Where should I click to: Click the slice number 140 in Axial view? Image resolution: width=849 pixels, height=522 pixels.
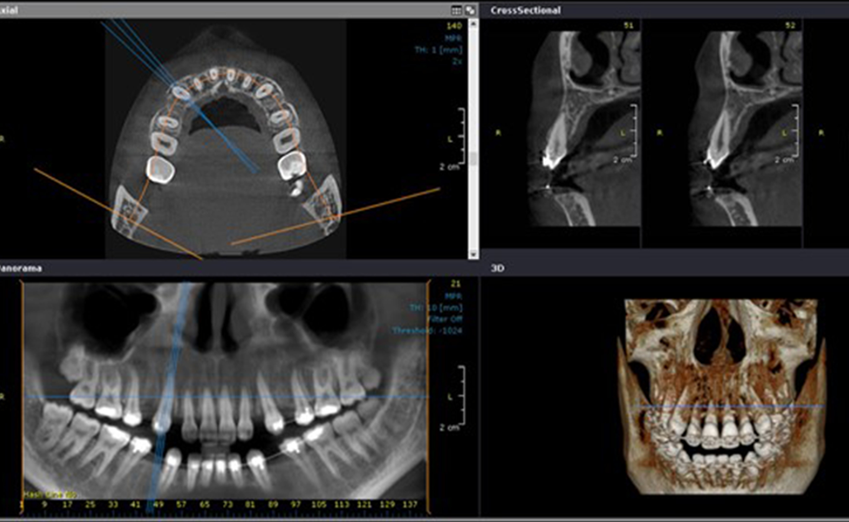point(454,26)
